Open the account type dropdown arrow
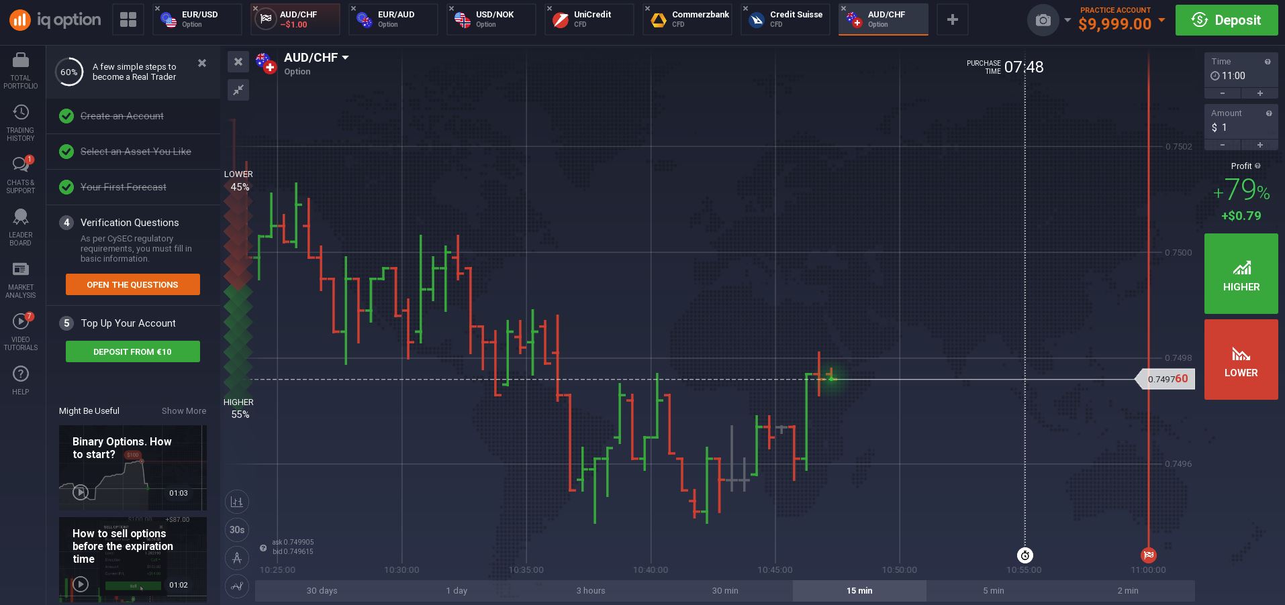This screenshot has width=1285, height=605. click(x=1161, y=20)
